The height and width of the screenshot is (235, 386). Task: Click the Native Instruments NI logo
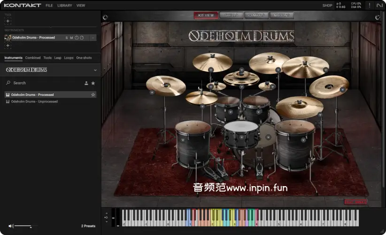coord(379,5)
